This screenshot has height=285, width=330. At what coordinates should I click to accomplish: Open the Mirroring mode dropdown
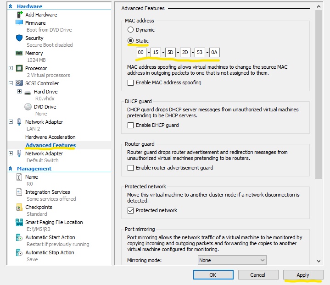(232, 260)
